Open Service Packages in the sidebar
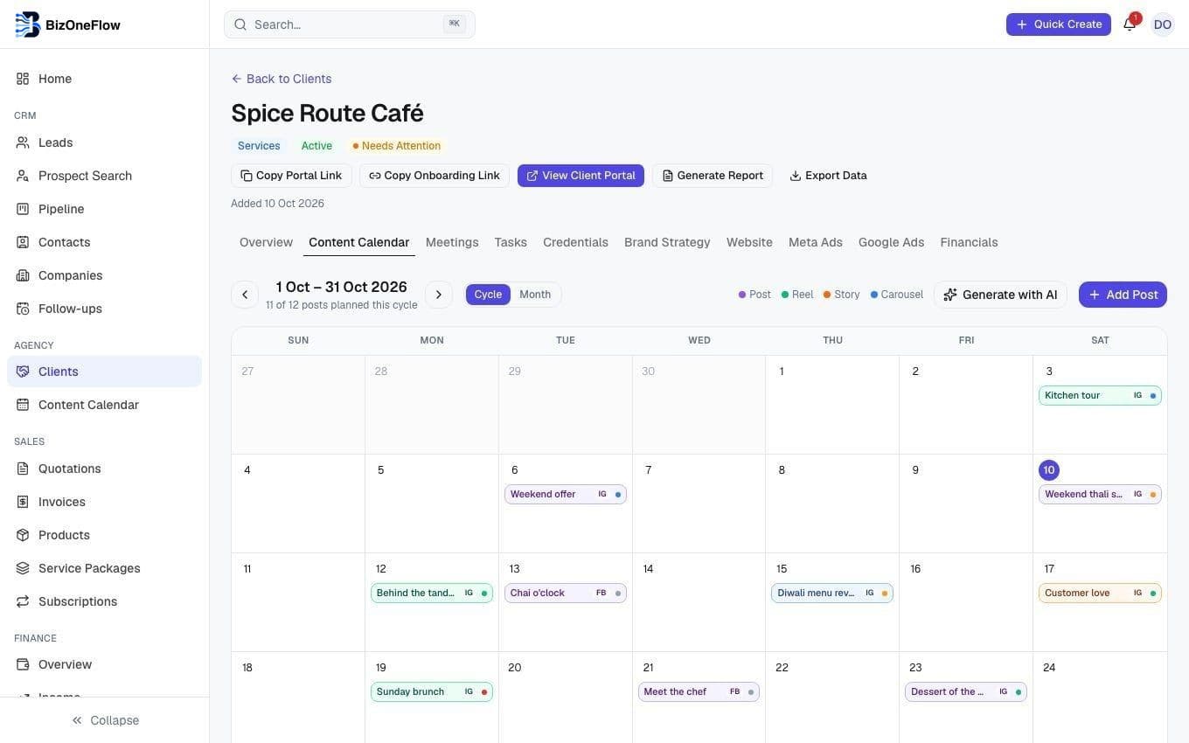 coord(104,568)
